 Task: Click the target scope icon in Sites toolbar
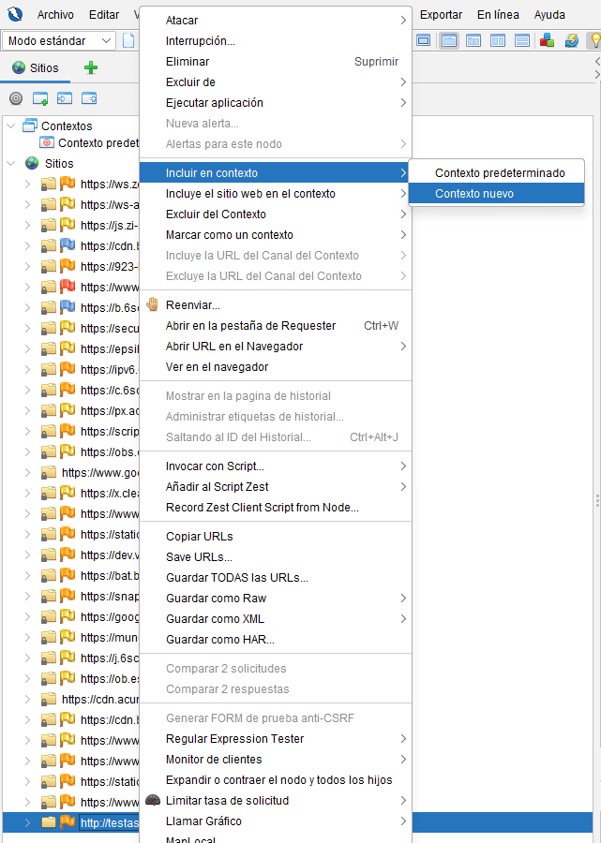click(x=16, y=98)
